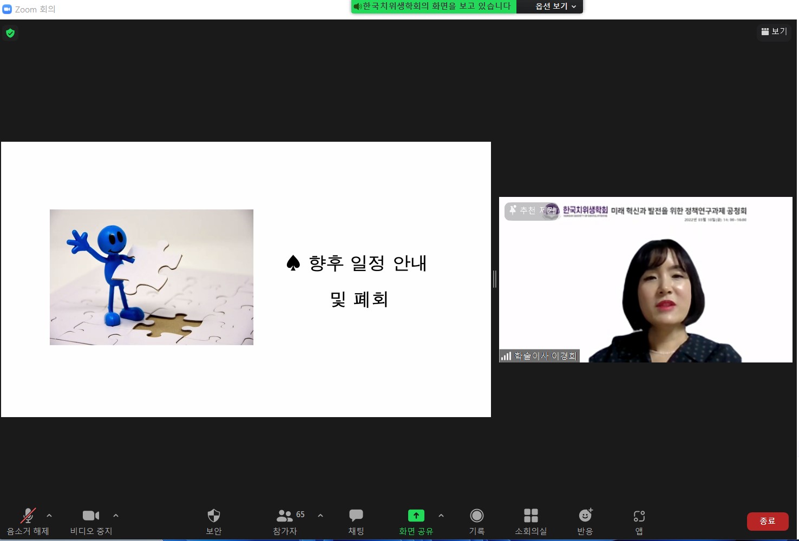799x541 pixels.
Task: Unmute the microphone
Action: 28,522
